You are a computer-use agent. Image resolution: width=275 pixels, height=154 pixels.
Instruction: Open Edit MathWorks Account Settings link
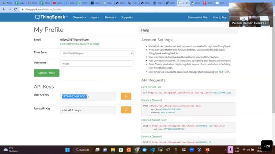[x=80, y=44]
